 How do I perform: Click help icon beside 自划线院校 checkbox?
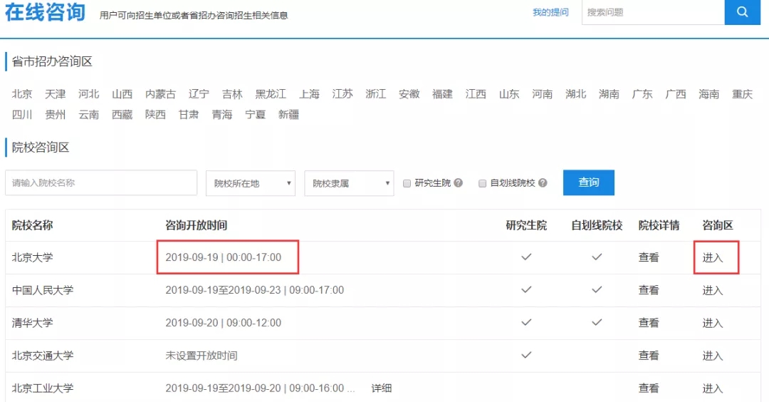pos(543,183)
